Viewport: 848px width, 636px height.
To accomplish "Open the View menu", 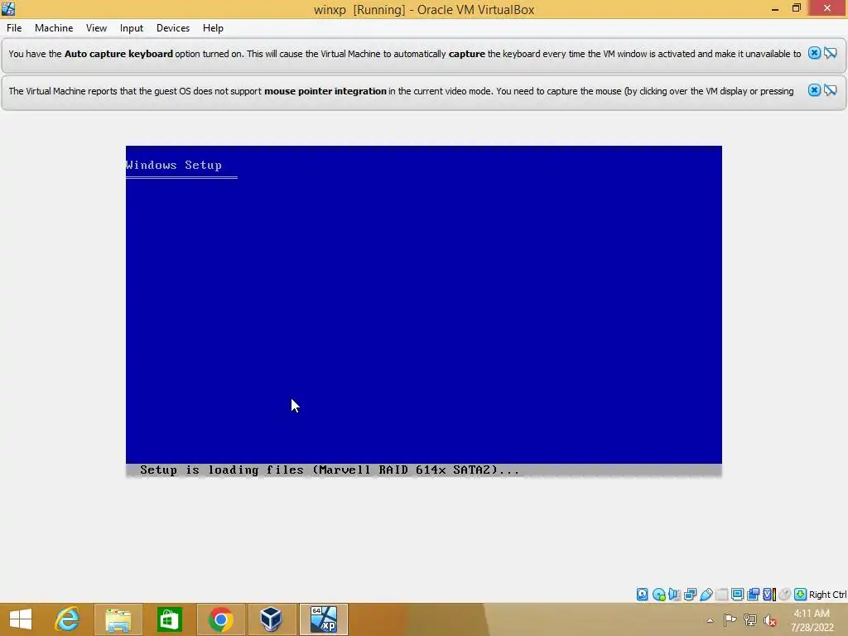I will click(x=96, y=28).
